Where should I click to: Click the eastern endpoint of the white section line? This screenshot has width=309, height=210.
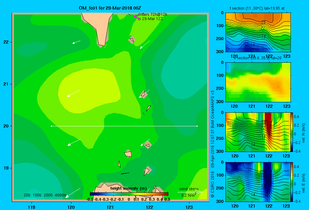[x=197, y=126]
